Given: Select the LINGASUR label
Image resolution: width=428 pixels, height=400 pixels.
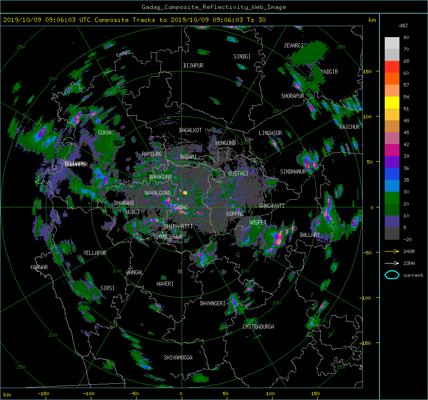Looking at the screenshot, I should (270, 133).
